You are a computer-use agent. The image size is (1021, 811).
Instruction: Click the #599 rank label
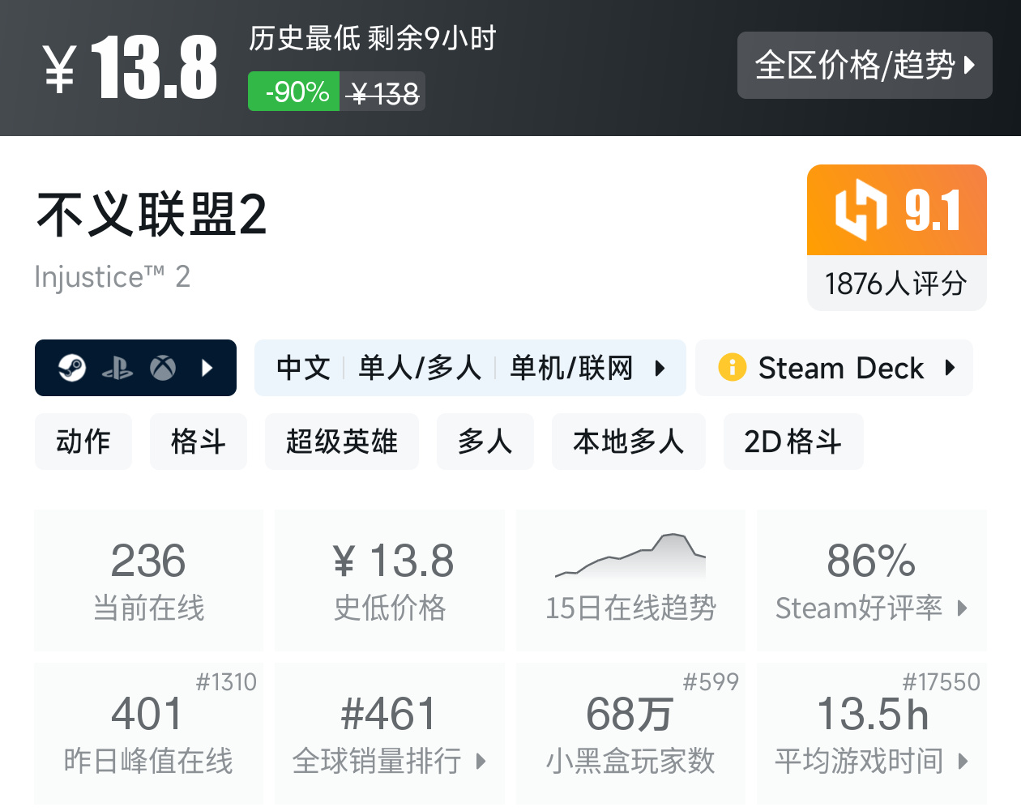711,682
